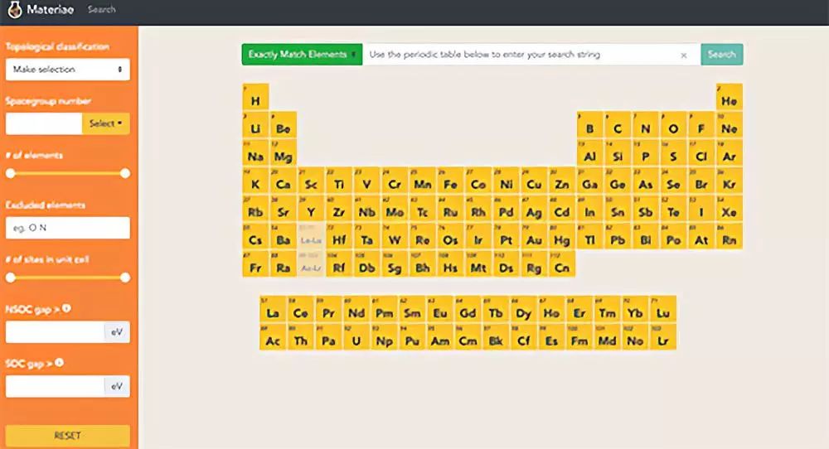Select Molybdenum (Mo) element tile

tap(395, 209)
